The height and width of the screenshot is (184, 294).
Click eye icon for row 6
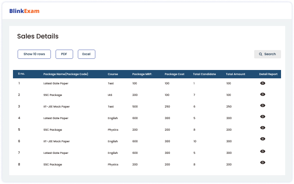pos(263,139)
